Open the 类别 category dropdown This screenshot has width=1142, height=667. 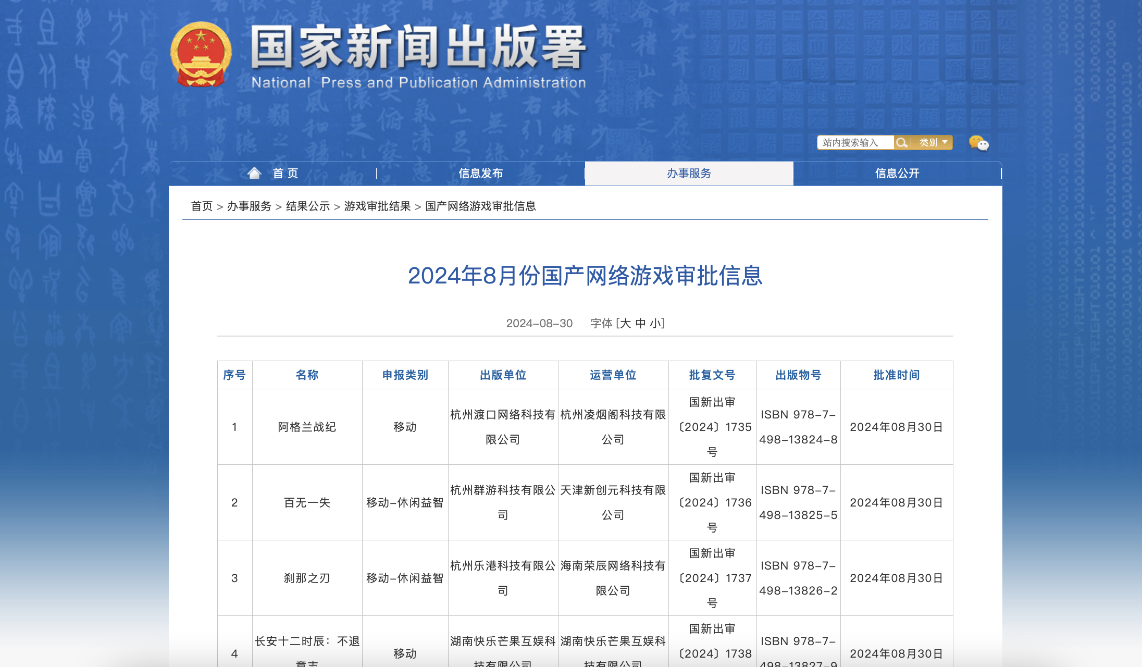tap(933, 142)
